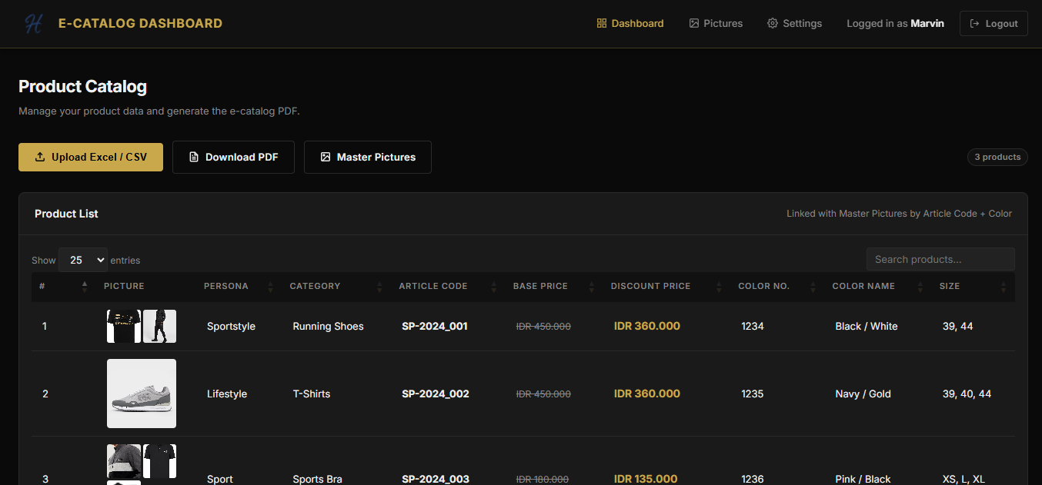Click the E-CATALOG DASHBOARD title
The image size is (1042, 485).
tap(140, 24)
